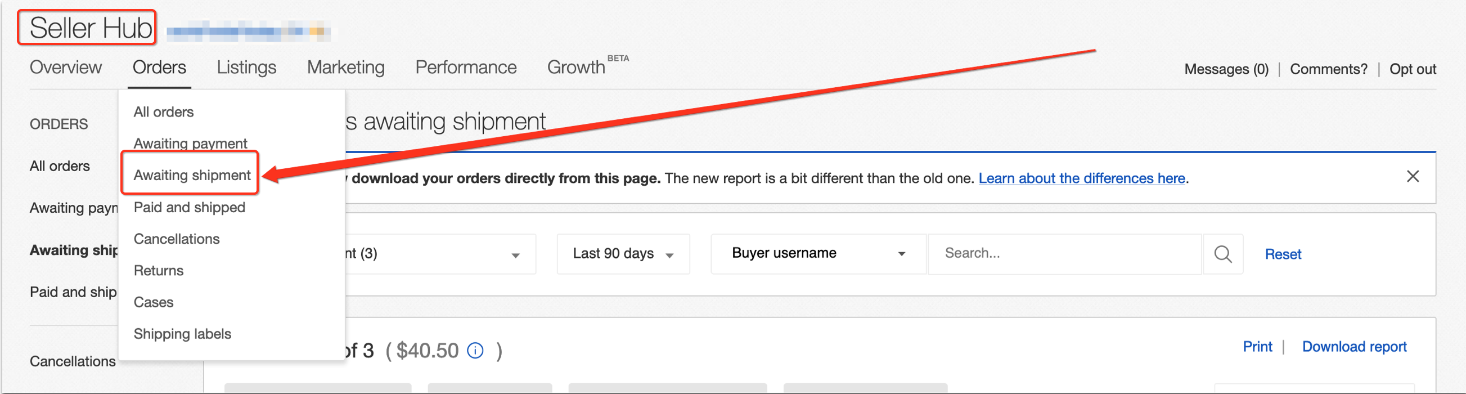The width and height of the screenshot is (1466, 394).
Task: Open Cancellations from the Orders dropdown menu
Action: pos(177,239)
